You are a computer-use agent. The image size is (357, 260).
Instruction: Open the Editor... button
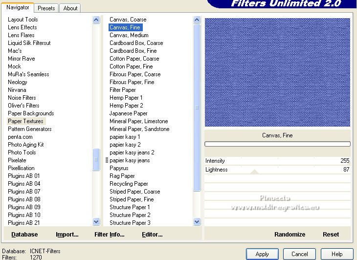click(152, 234)
